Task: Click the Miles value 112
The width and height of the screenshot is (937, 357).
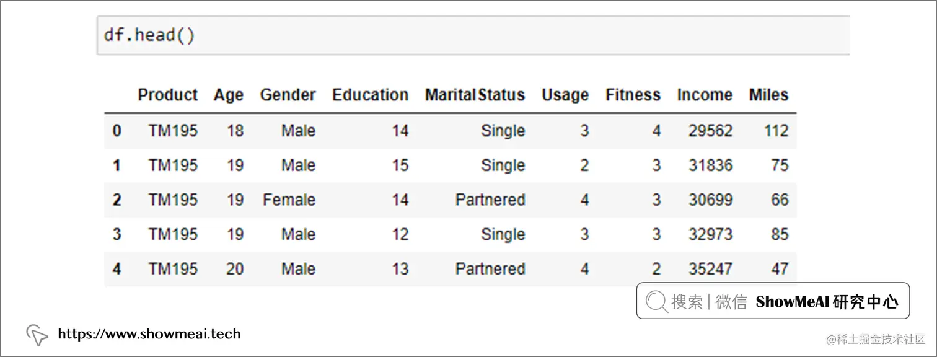Action: [776, 131]
